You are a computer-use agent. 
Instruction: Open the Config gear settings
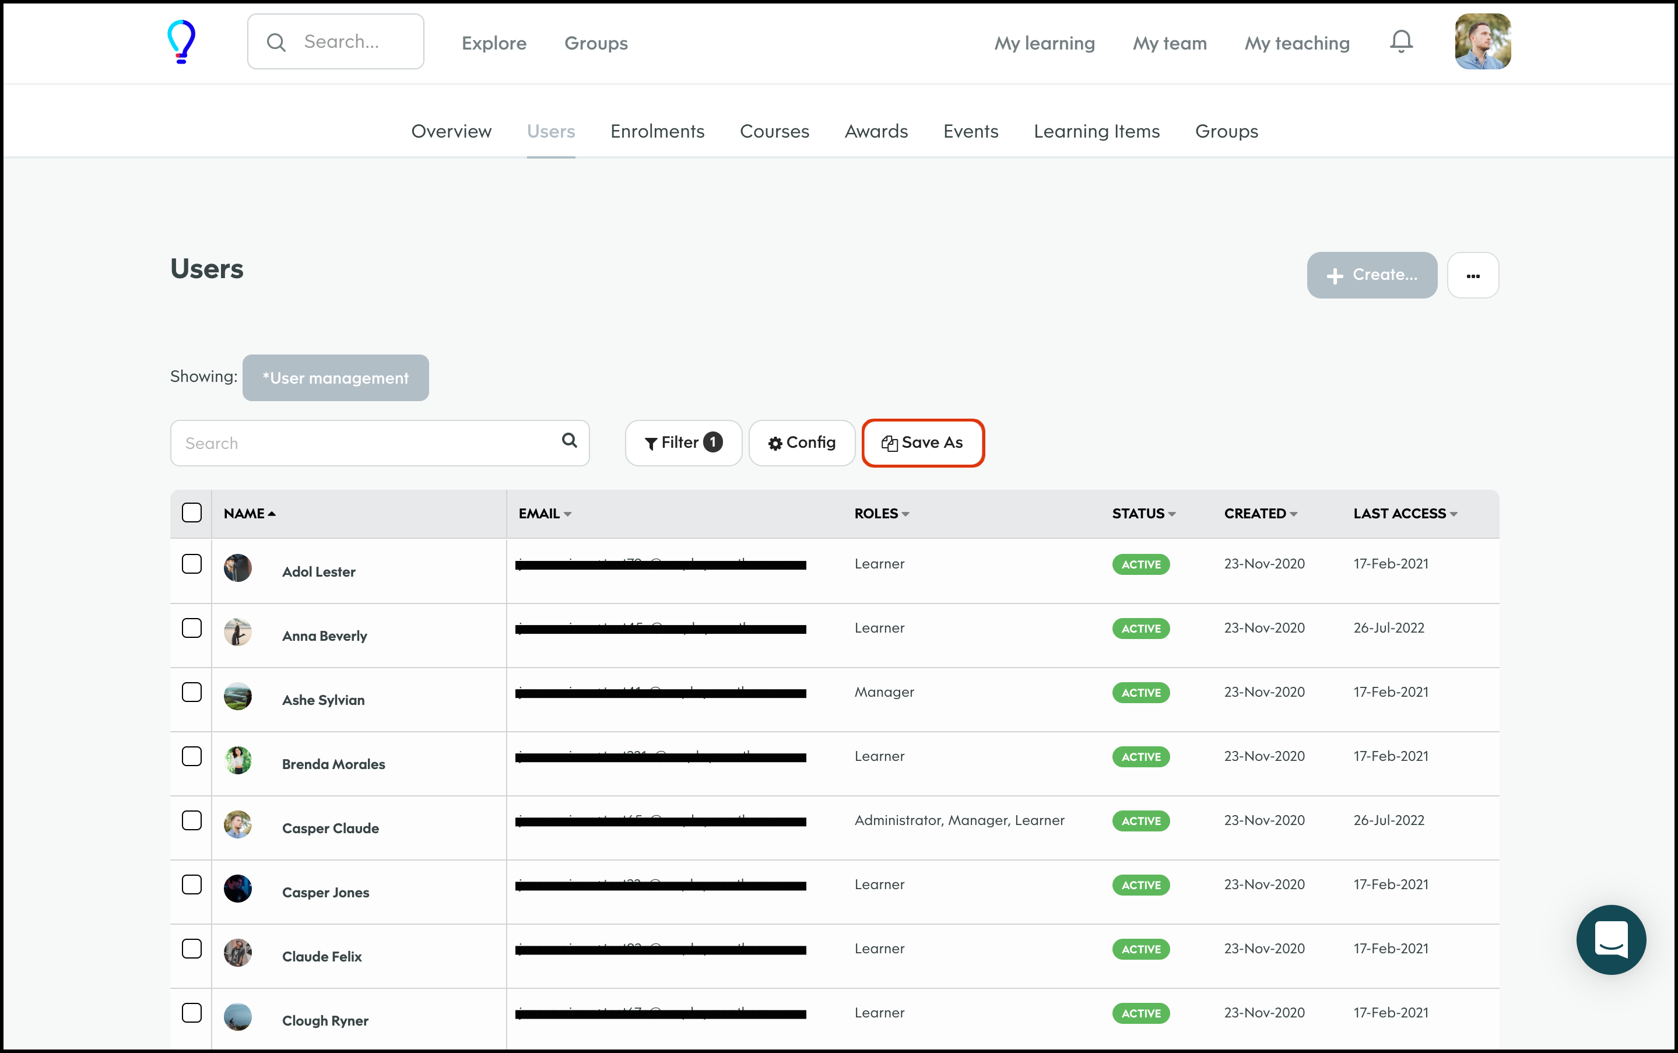(802, 443)
